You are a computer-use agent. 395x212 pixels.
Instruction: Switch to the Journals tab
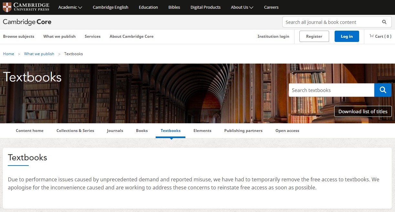pos(115,131)
